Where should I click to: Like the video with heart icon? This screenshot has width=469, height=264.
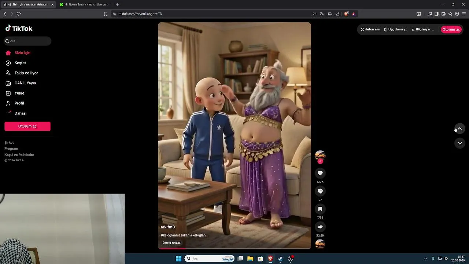coord(320,173)
